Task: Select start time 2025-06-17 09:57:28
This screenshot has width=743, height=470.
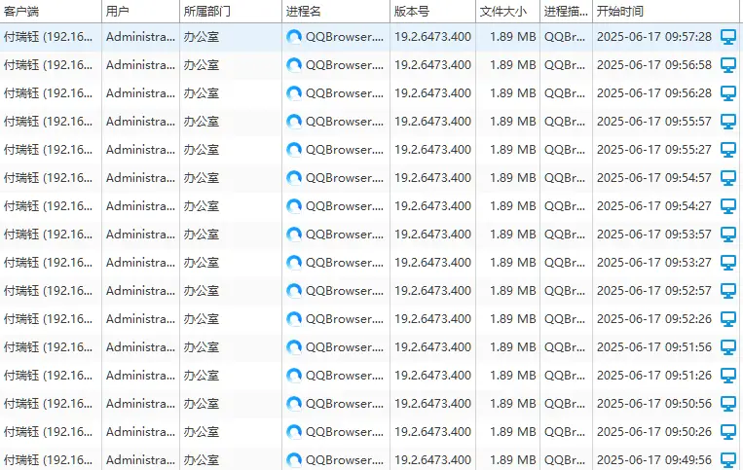Action: coord(654,37)
